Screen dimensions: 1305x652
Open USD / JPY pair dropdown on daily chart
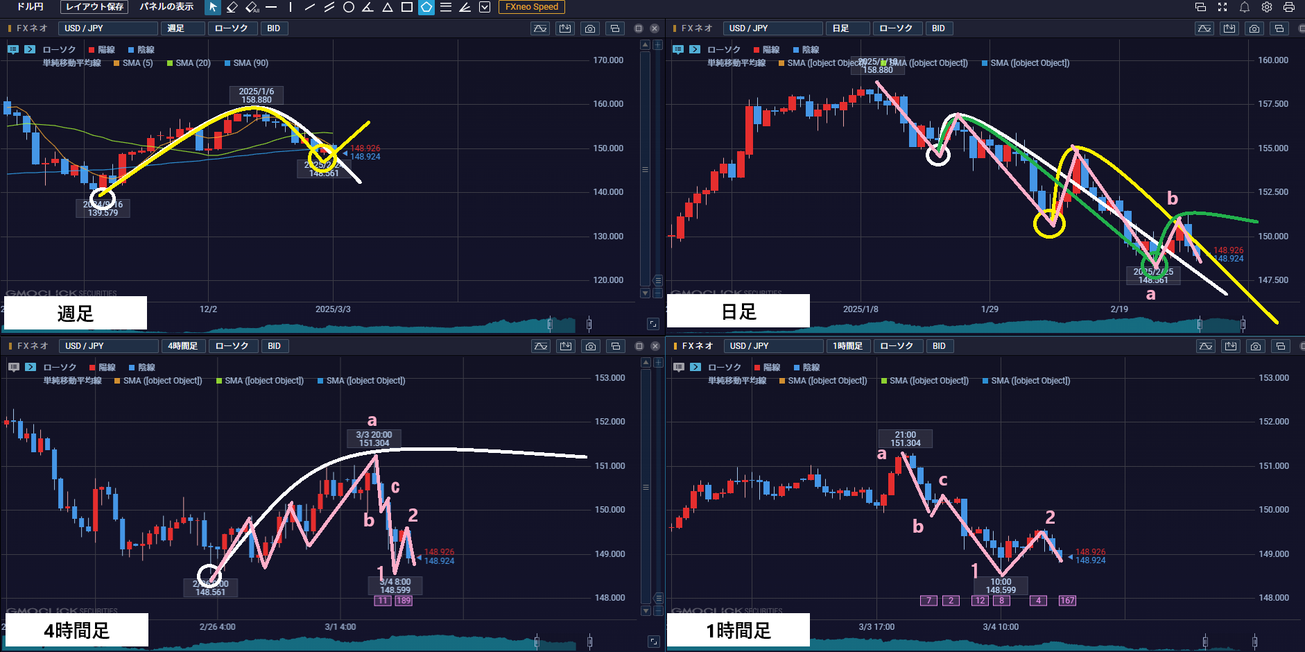pos(772,28)
